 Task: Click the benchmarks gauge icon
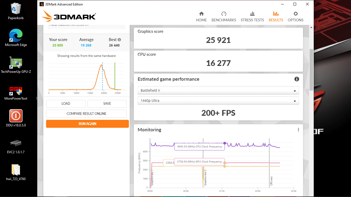point(224,14)
